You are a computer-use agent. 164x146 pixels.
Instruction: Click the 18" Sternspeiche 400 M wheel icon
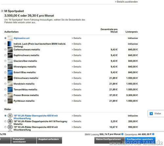(x=10, y=116)
